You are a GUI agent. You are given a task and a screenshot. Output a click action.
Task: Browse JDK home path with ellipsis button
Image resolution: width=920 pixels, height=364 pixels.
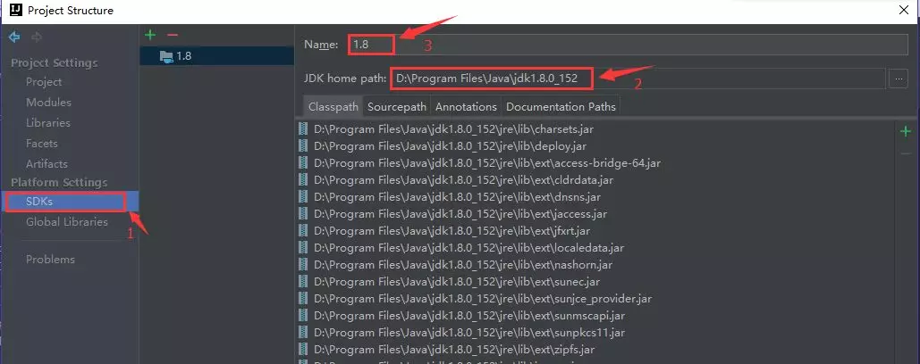coord(899,79)
